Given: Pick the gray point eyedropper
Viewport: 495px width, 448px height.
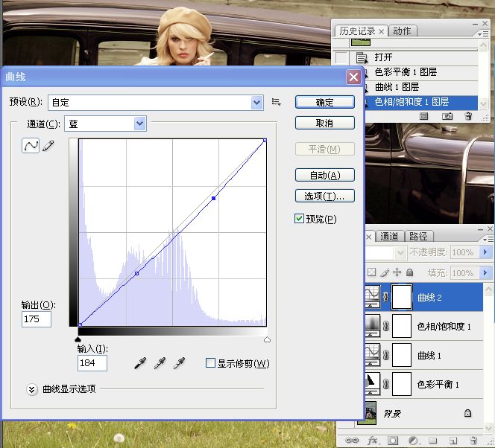Looking at the screenshot, I should [x=159, y=363].
